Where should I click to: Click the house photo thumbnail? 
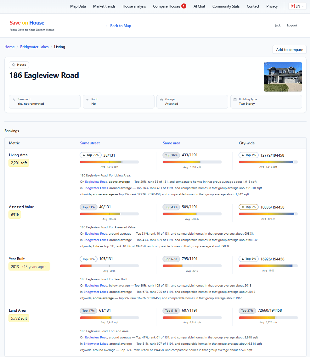tap(283, 76)
